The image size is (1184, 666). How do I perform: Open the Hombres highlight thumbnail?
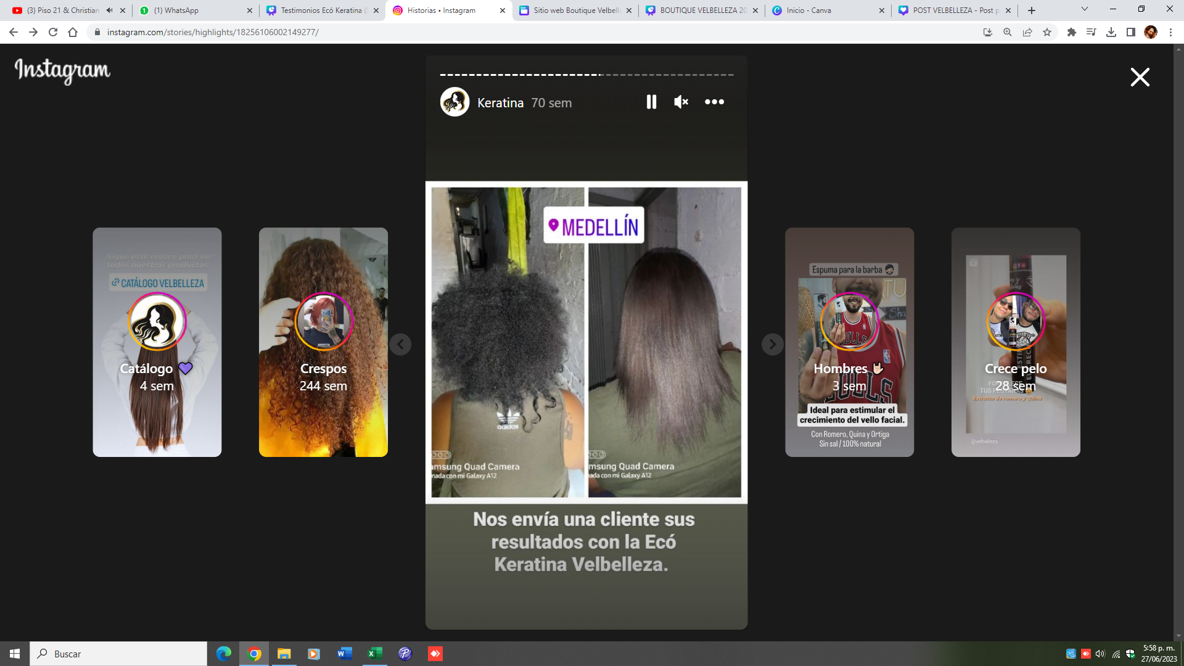(x=849, y=342)
